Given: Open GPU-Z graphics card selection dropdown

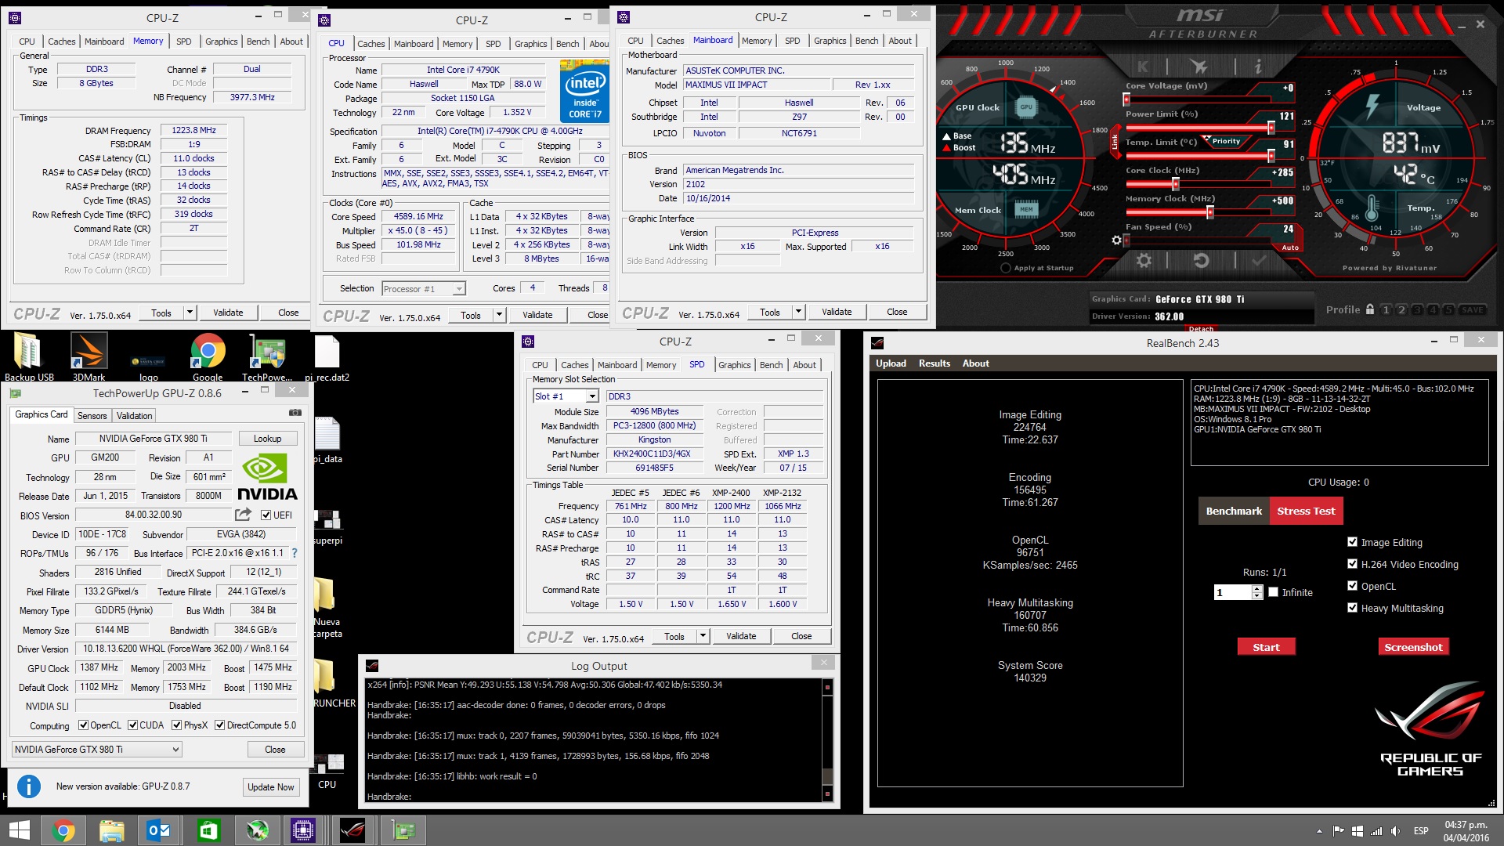Looking at the screenshot, I should coord(175,750).
